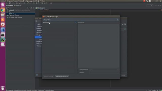Image resolution: width=162 pixels, height=91 pixels.
Task: Click the packages installed status message
Action: (x=31, y=90)
